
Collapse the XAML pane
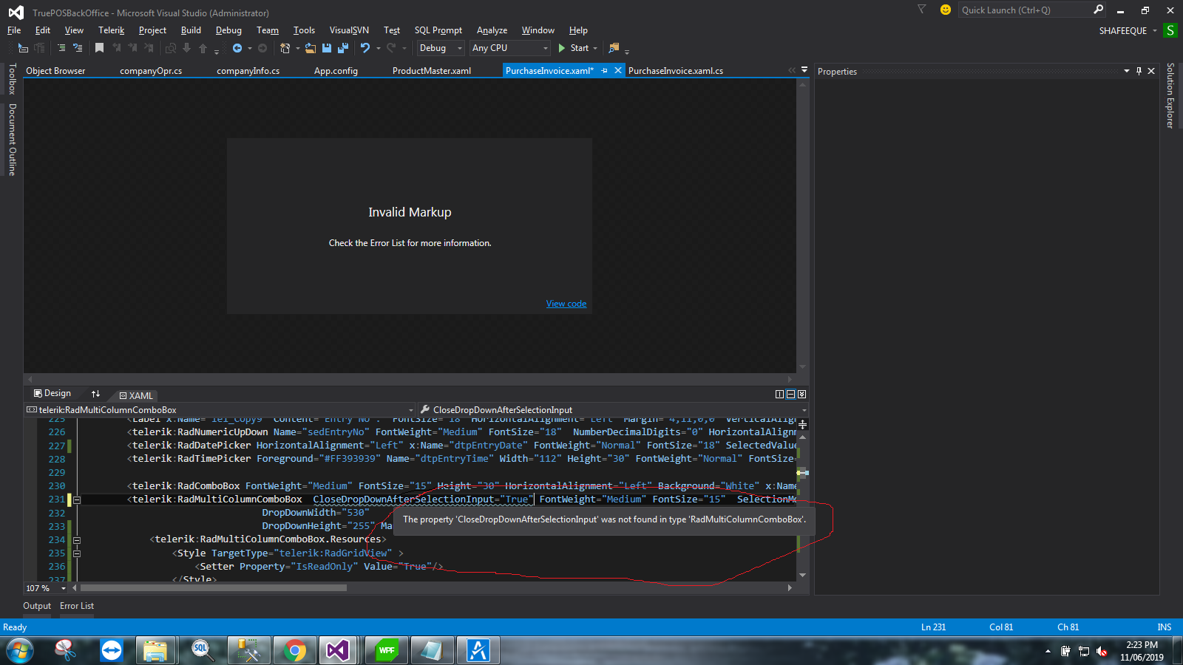[x=801, y=395]
